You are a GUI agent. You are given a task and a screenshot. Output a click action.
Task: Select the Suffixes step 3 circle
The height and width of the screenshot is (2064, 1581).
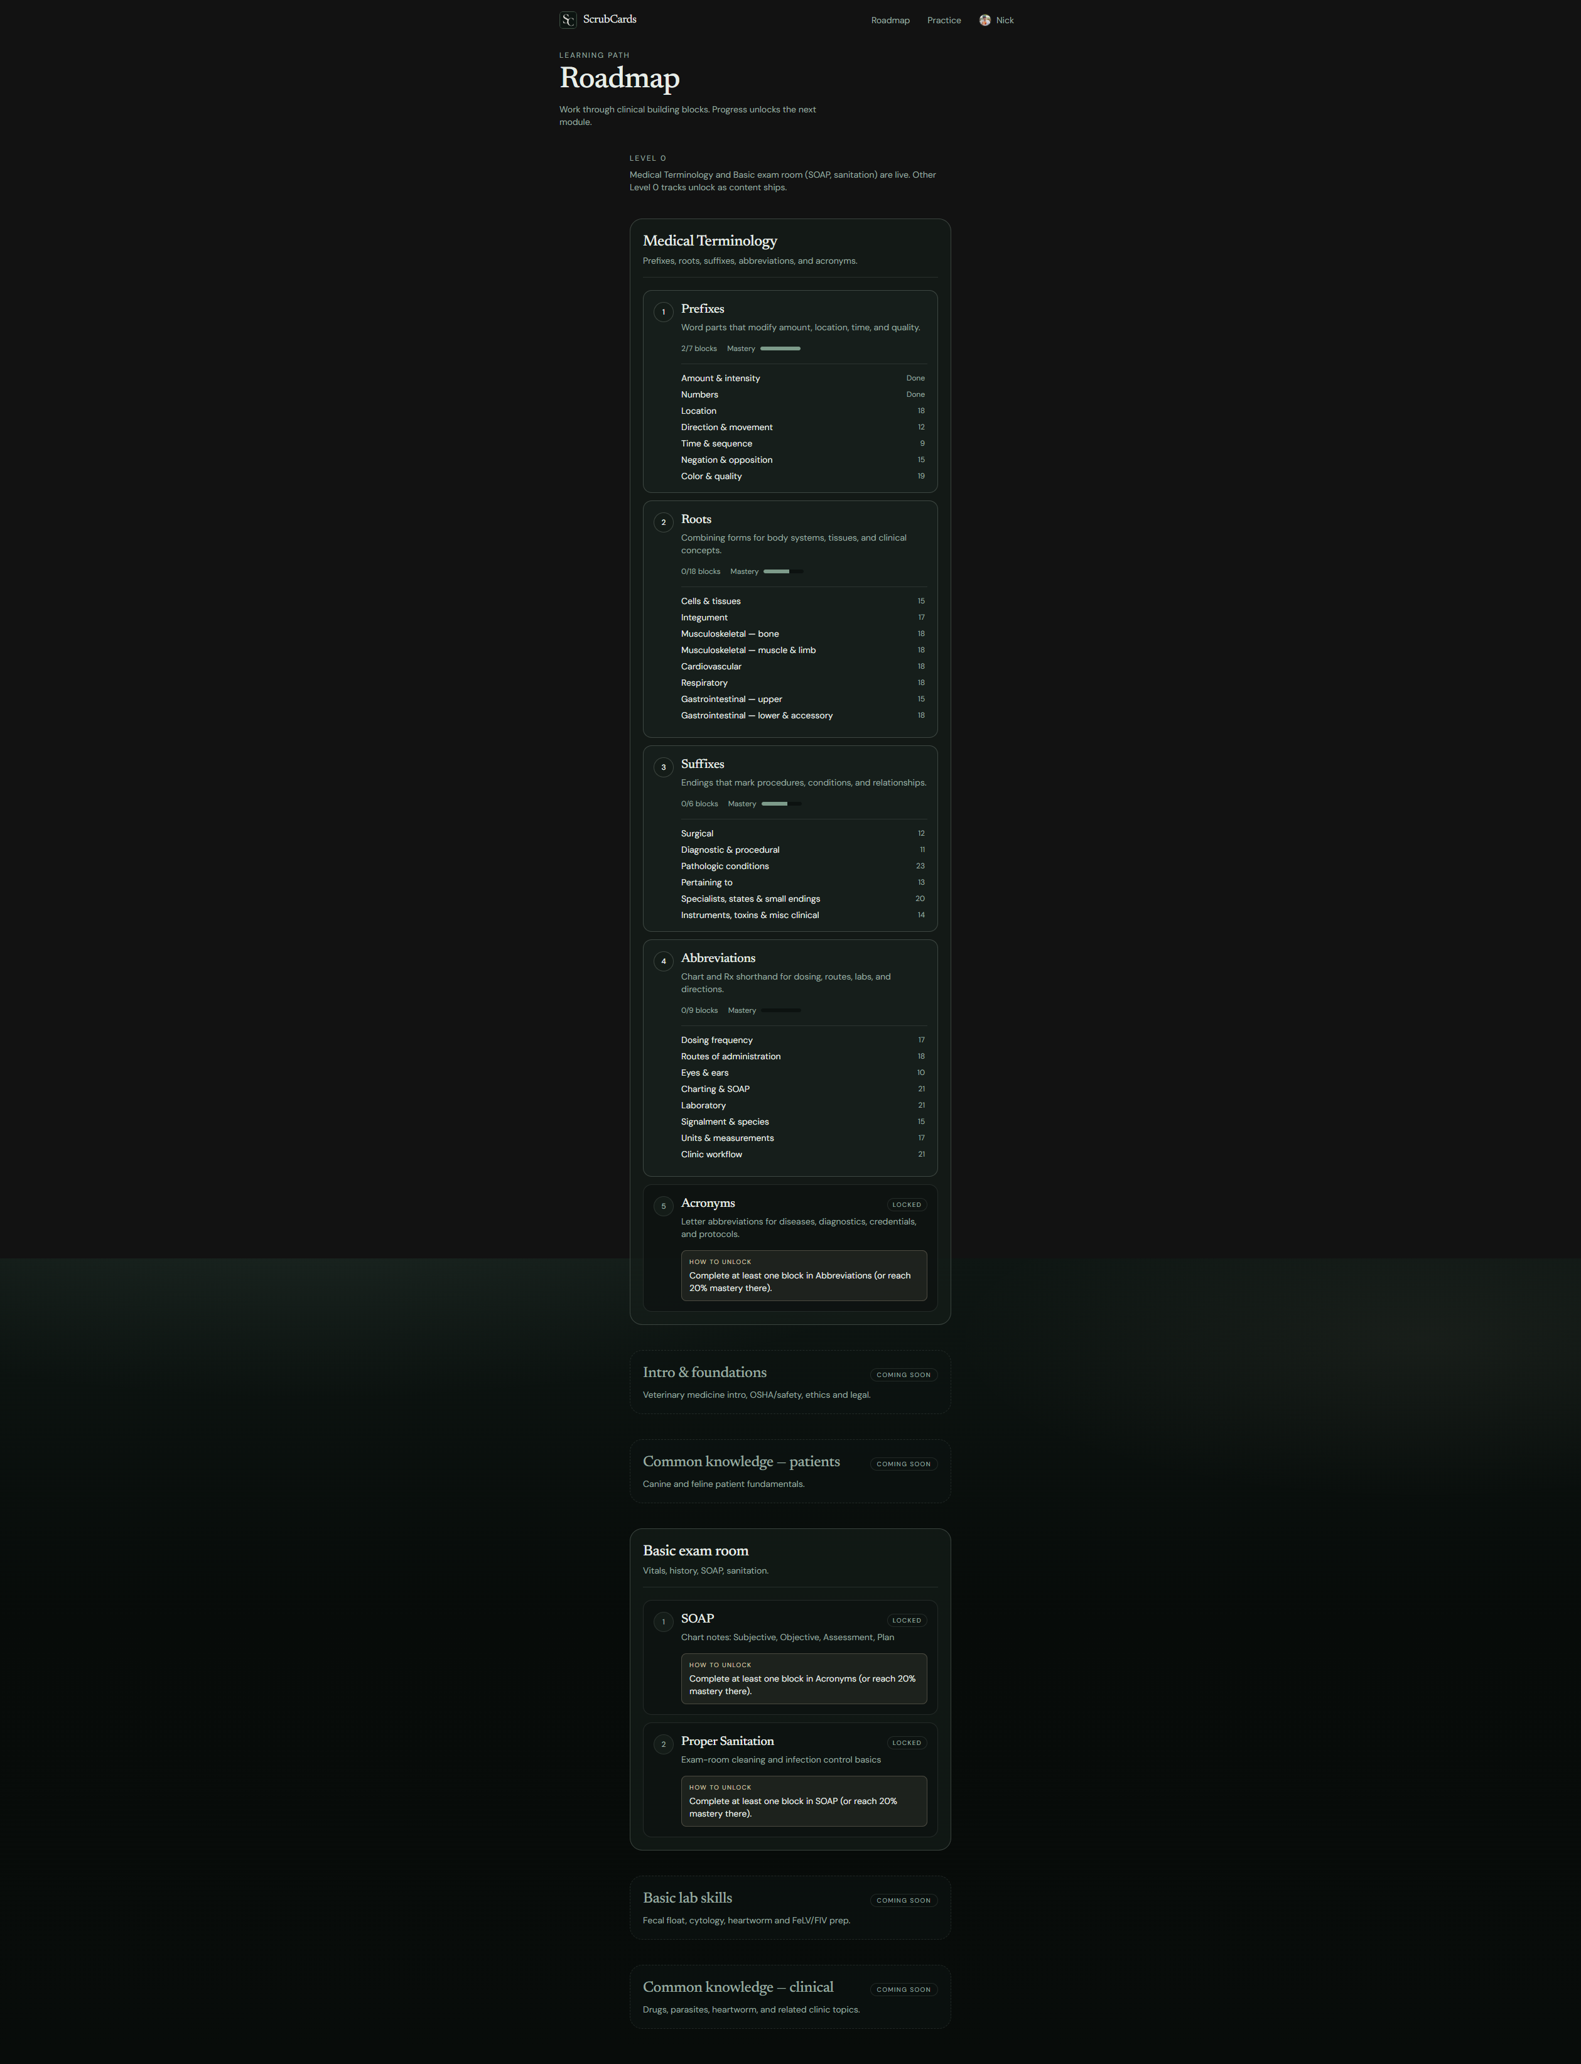click(x=664, y=767)
